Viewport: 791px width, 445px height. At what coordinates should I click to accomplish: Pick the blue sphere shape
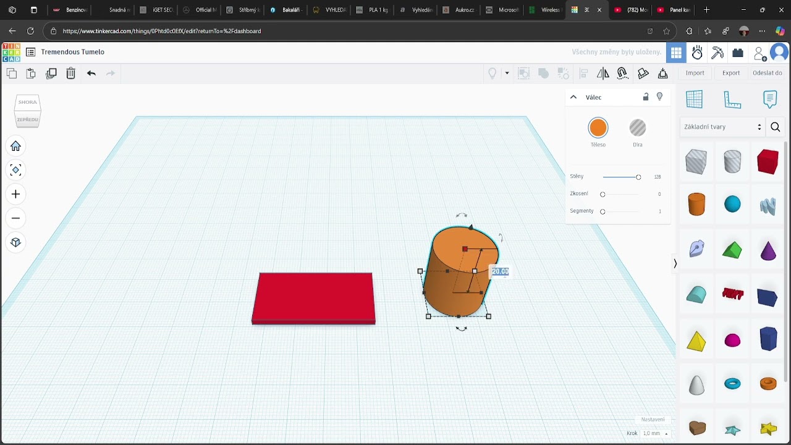point(732,205)
